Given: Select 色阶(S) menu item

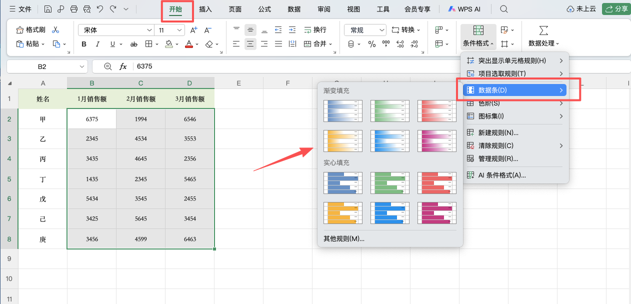Looking at the screenshot, I should (514, 103).
